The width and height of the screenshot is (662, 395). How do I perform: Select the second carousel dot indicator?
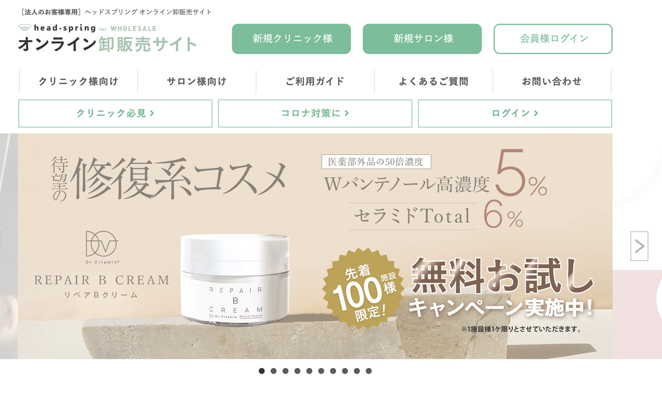click(x=274, y=371)
